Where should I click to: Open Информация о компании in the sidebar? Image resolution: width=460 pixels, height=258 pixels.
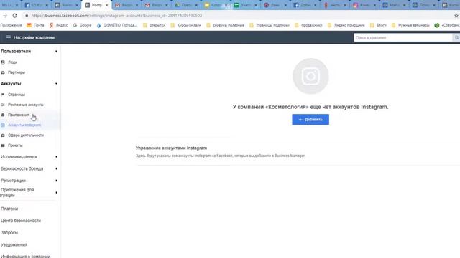(x=26, y=257)
